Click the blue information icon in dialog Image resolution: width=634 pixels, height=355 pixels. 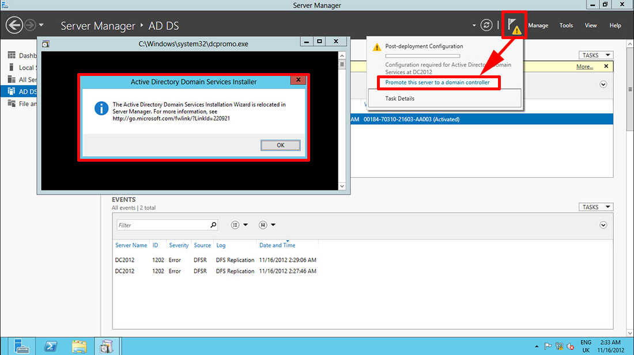[x=101, y=108]
